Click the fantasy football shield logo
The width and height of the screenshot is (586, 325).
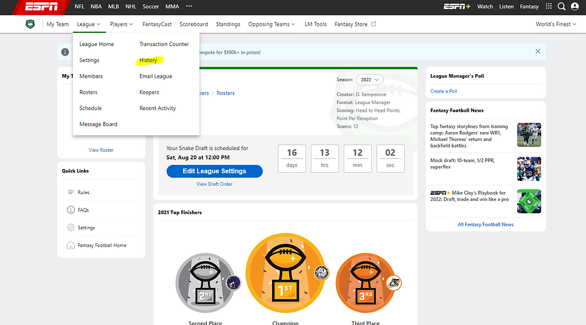click(x=30, y=24)
